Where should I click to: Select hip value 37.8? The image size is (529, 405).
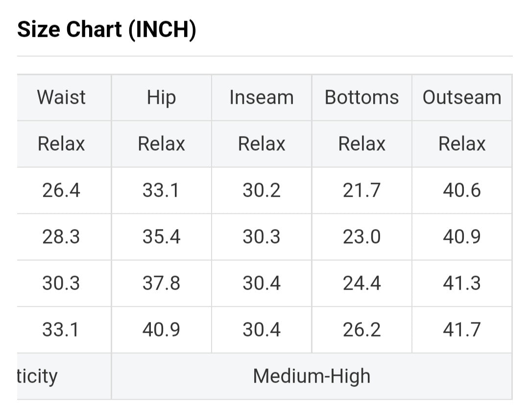coord(161,283)
